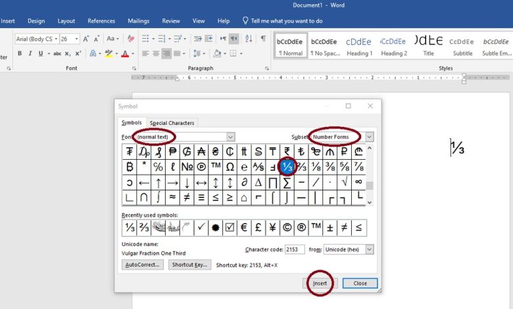Image resolution: width=513 pixels, height=309 pixels.
Task: Start a bulleted list
Action: point(145,39)
